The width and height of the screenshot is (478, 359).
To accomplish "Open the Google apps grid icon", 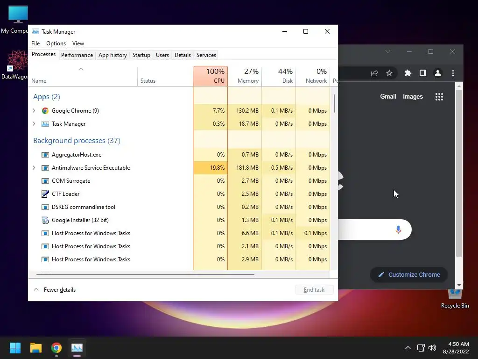I will pos(439,97).
